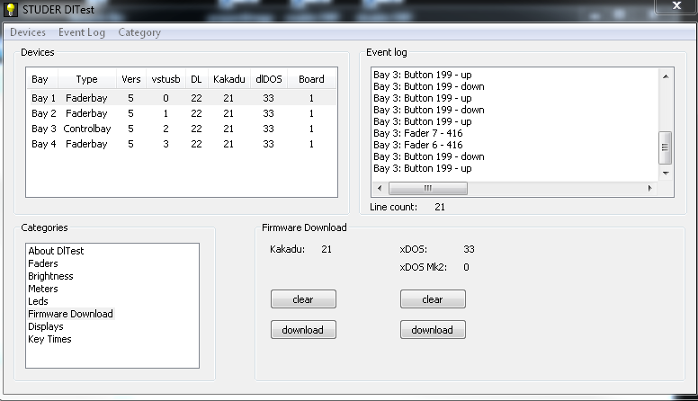
Task: Click Kakadu firmware value 21
Action: point(327,249)
